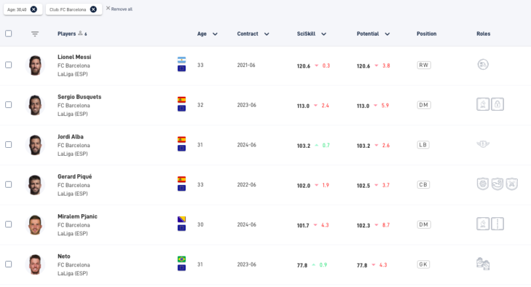Open Lionel Messi's profile photo
This screenshot has width=531, height=287.
click(35, 65)
